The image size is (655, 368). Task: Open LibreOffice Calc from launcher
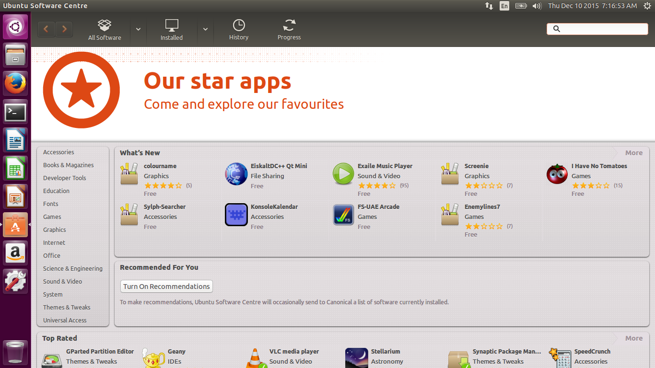(15, 168)
